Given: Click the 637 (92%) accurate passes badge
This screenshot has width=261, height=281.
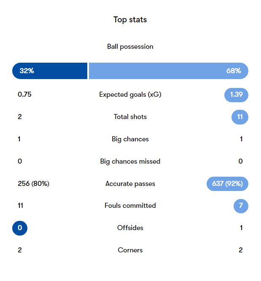Looking at the screenshot, I should click(x=227, y=184).
